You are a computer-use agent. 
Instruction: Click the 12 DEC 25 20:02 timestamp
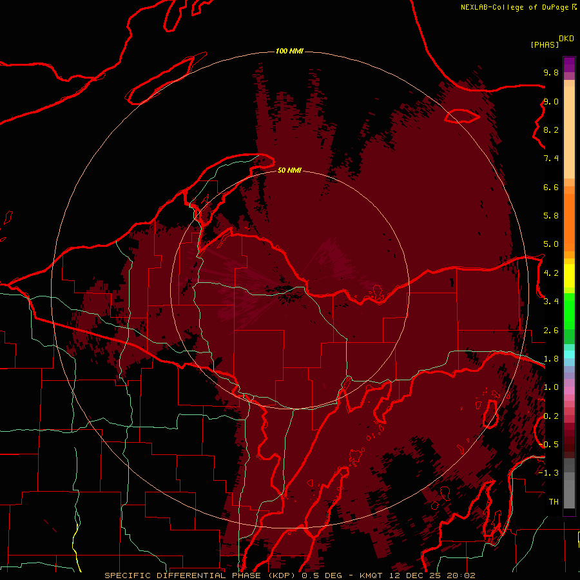tap(432, 575)
